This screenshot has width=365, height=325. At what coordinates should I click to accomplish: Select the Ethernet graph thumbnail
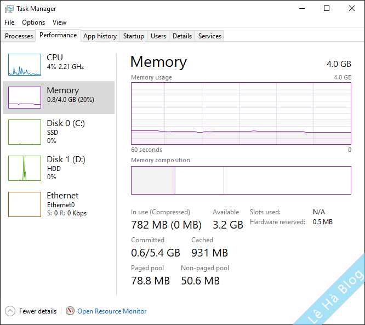coord(25,204)
